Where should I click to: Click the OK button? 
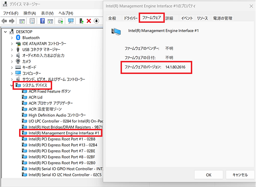209,175
